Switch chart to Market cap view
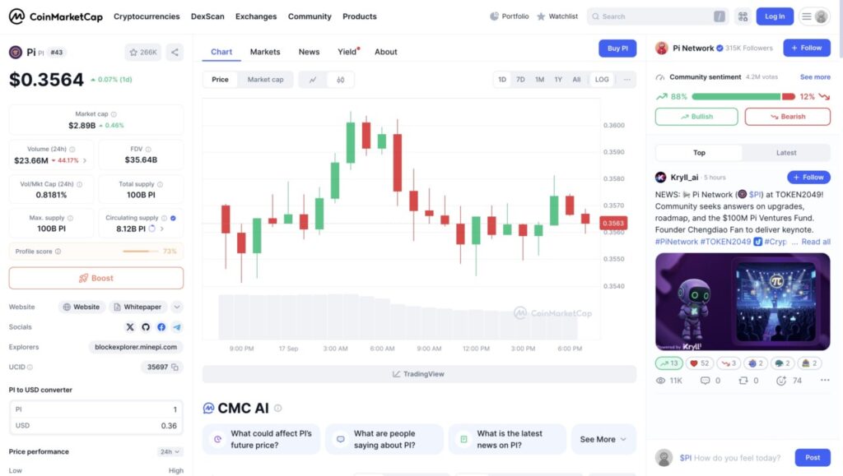This screenshot has width=843, height=476. click(266, 80)
